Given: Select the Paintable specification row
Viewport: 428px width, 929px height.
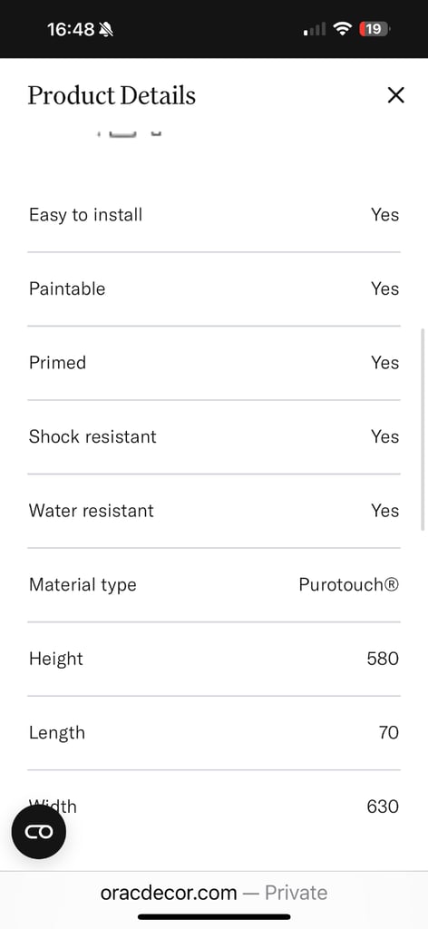Looking at the screenshot, I should (x=214, y=288).
